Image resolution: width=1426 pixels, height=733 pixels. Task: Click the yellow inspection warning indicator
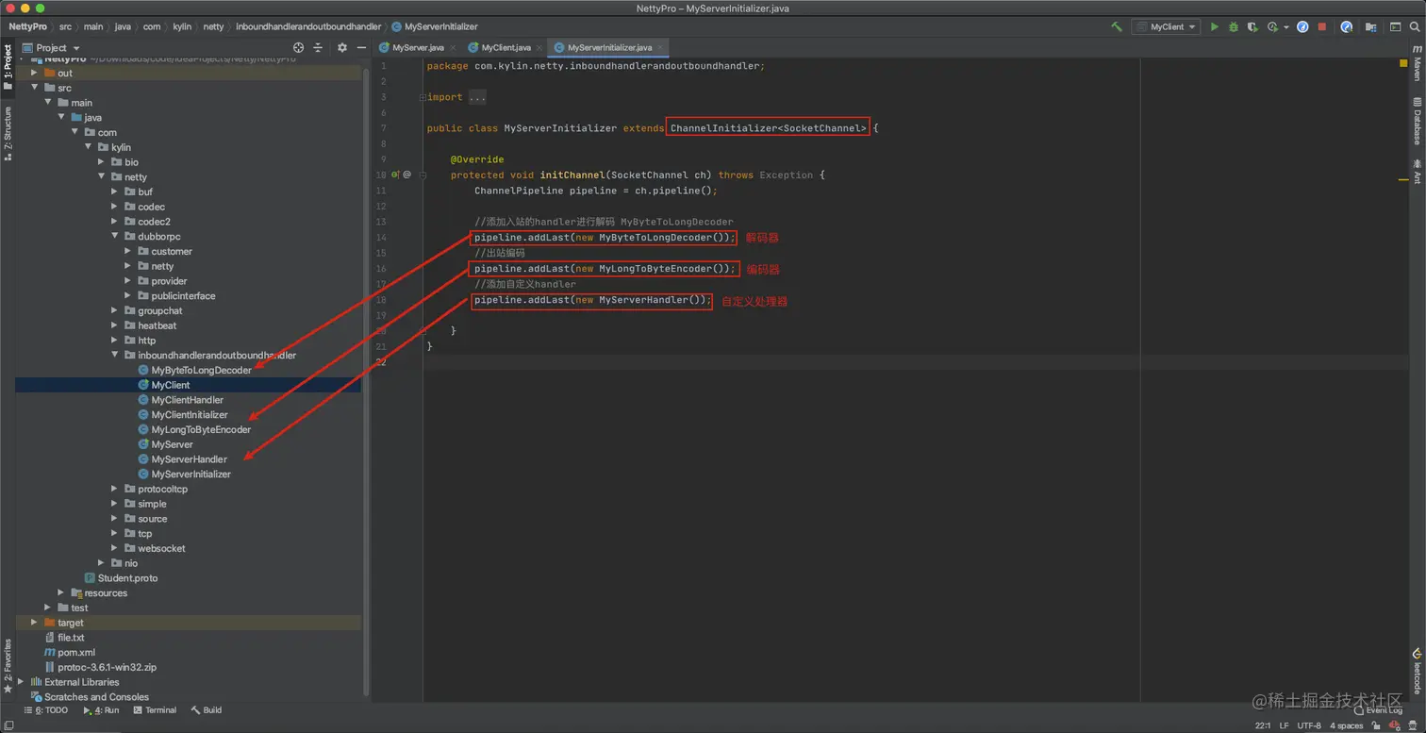[x=1403, y=63]
